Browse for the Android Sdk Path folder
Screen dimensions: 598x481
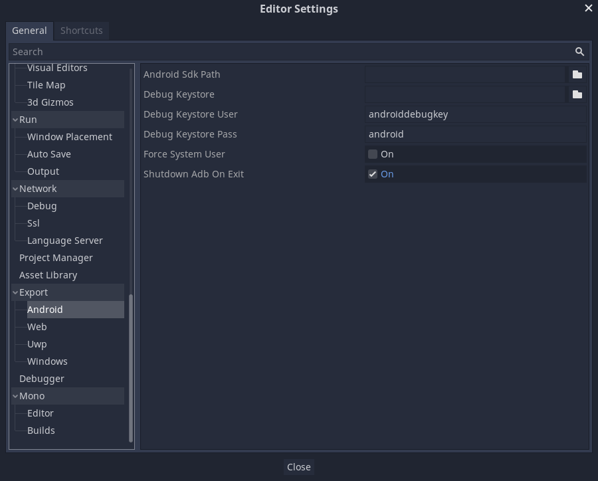point(577,74)
